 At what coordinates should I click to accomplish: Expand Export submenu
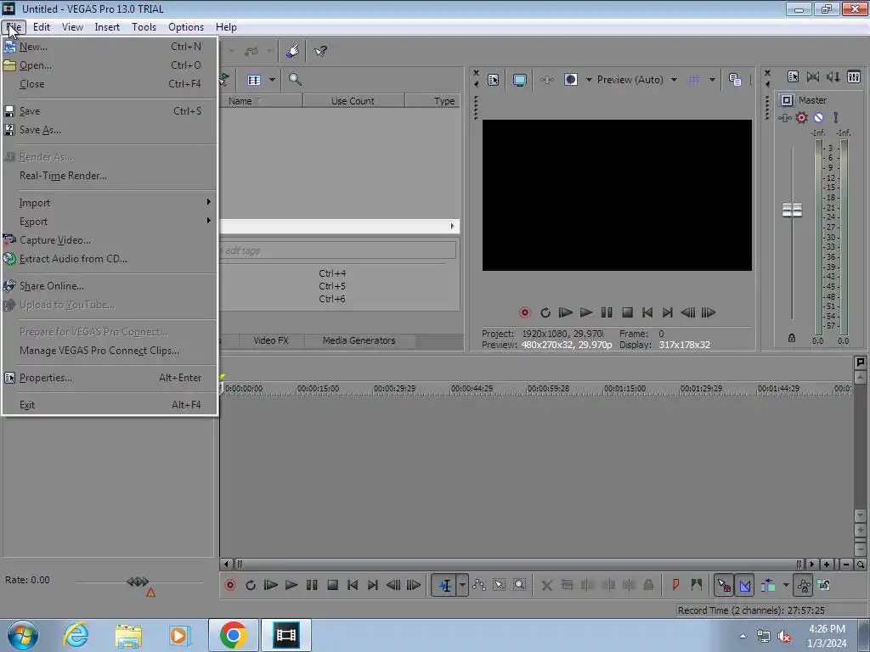tap(109, 222)
